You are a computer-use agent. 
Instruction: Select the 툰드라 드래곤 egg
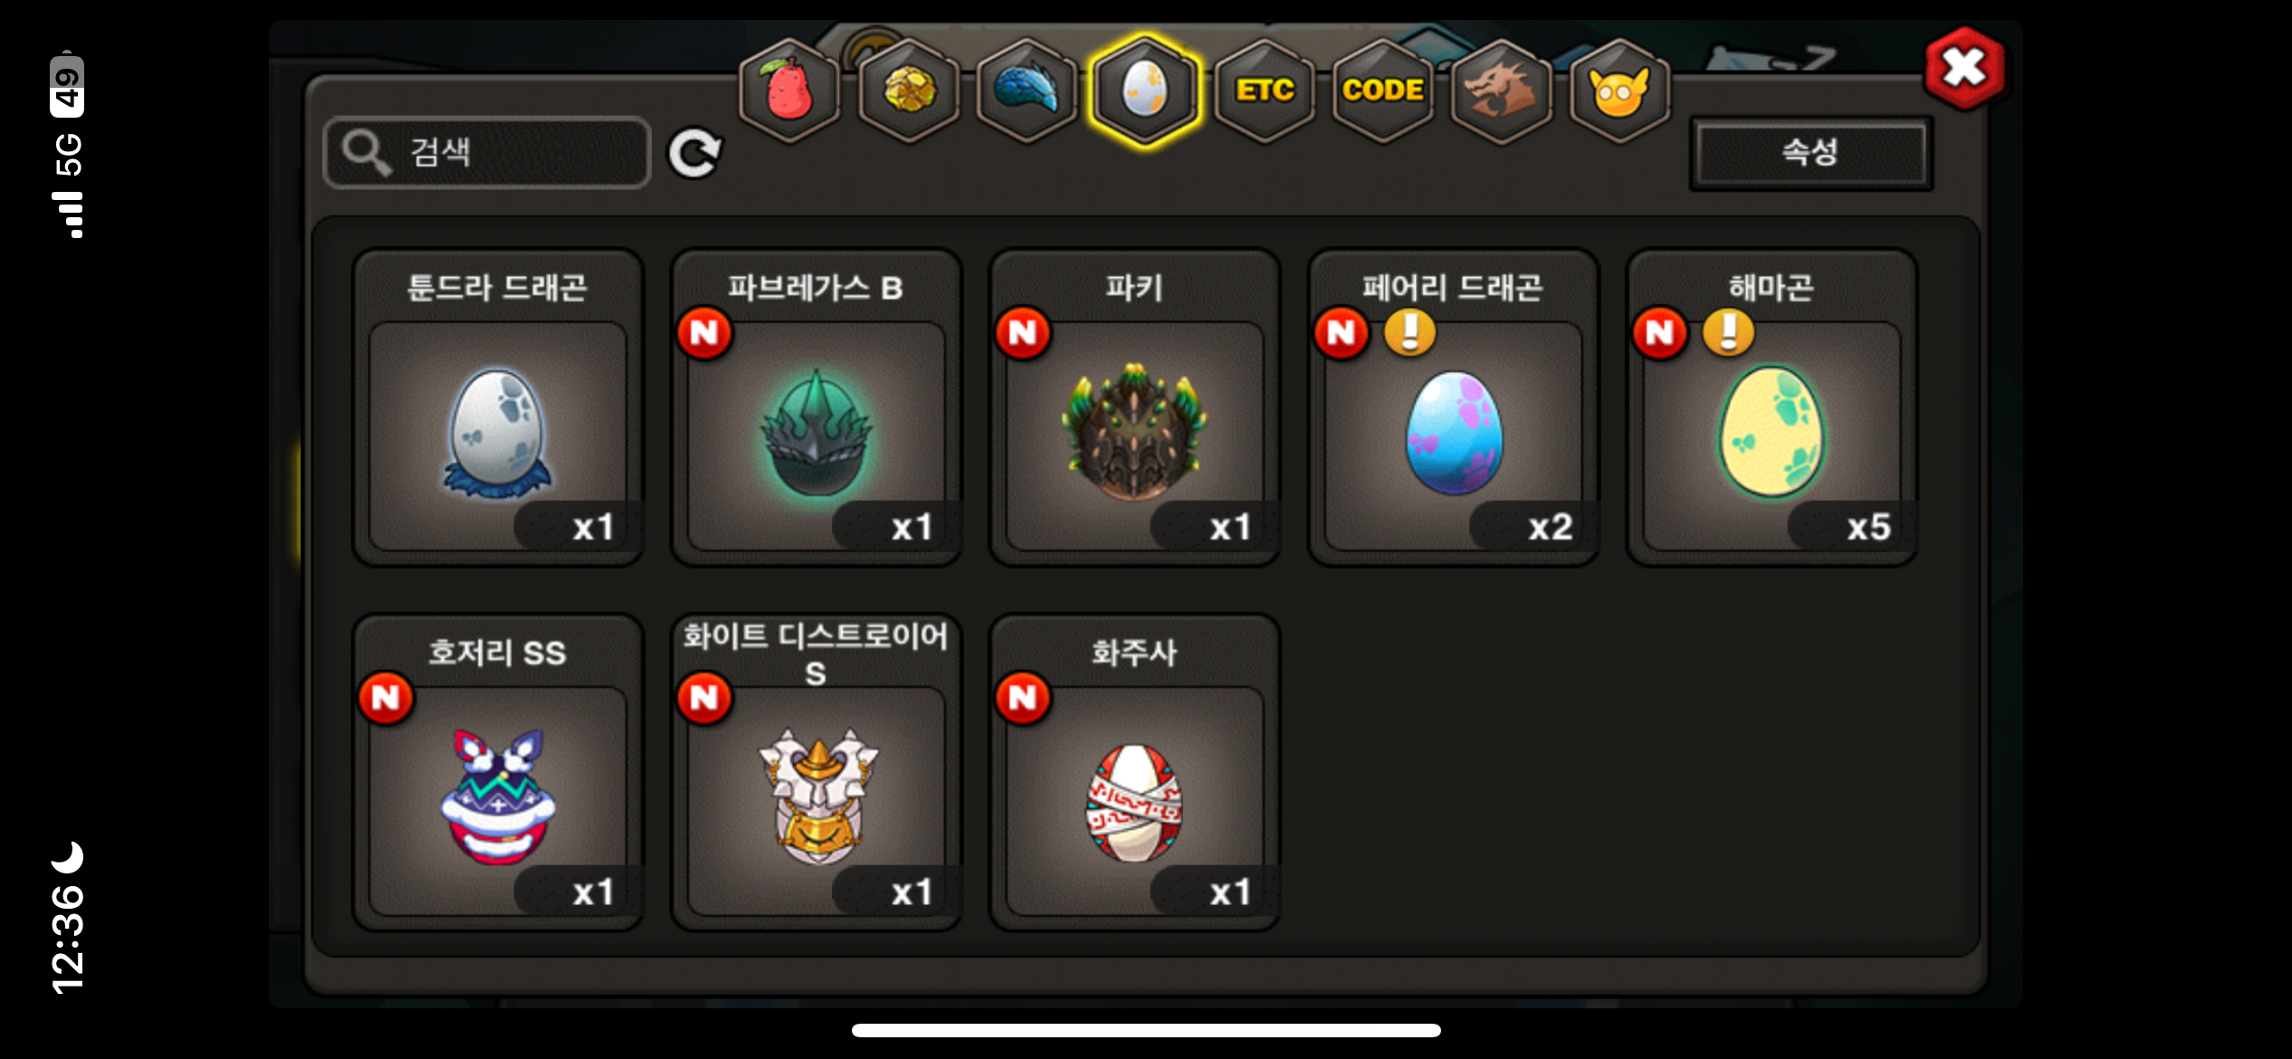tap(498, 407)
